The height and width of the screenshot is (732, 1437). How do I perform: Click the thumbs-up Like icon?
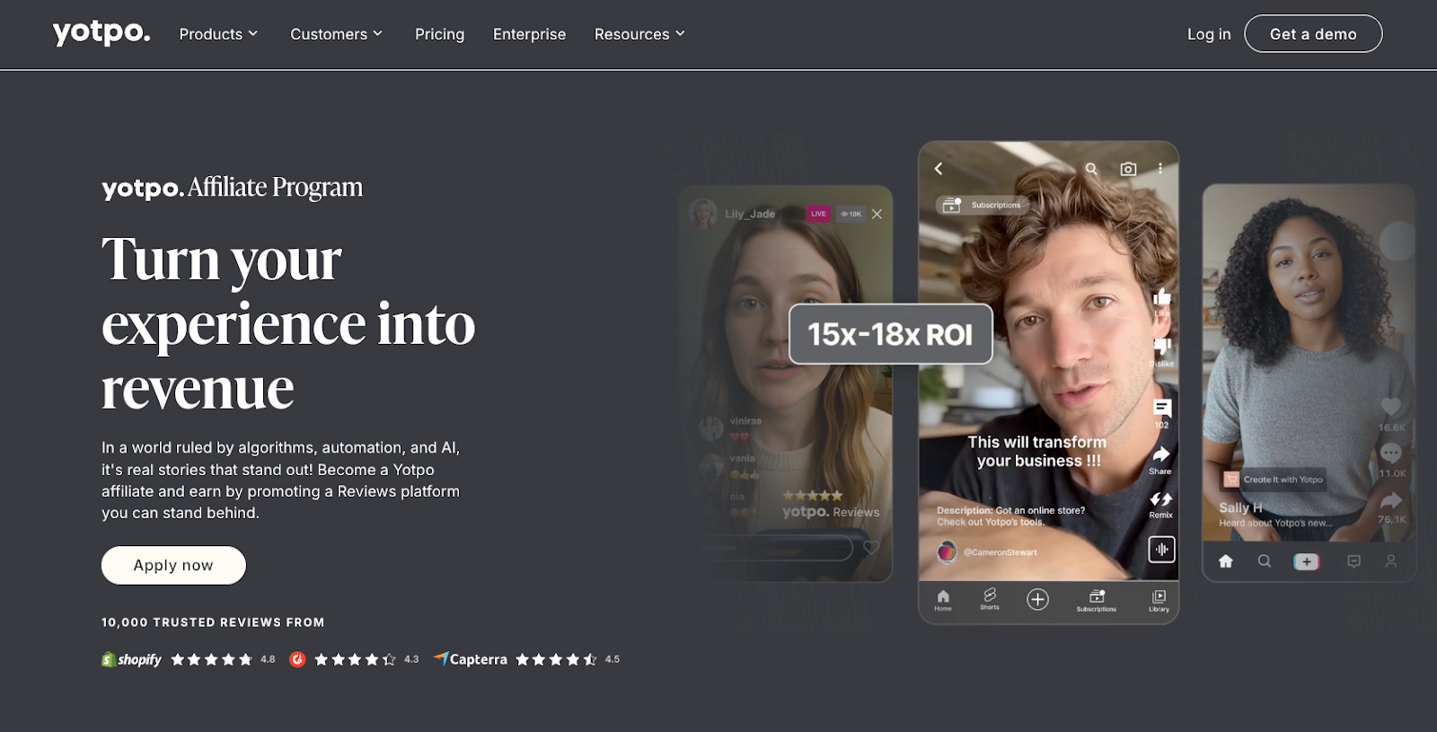tap(1161, 297)
